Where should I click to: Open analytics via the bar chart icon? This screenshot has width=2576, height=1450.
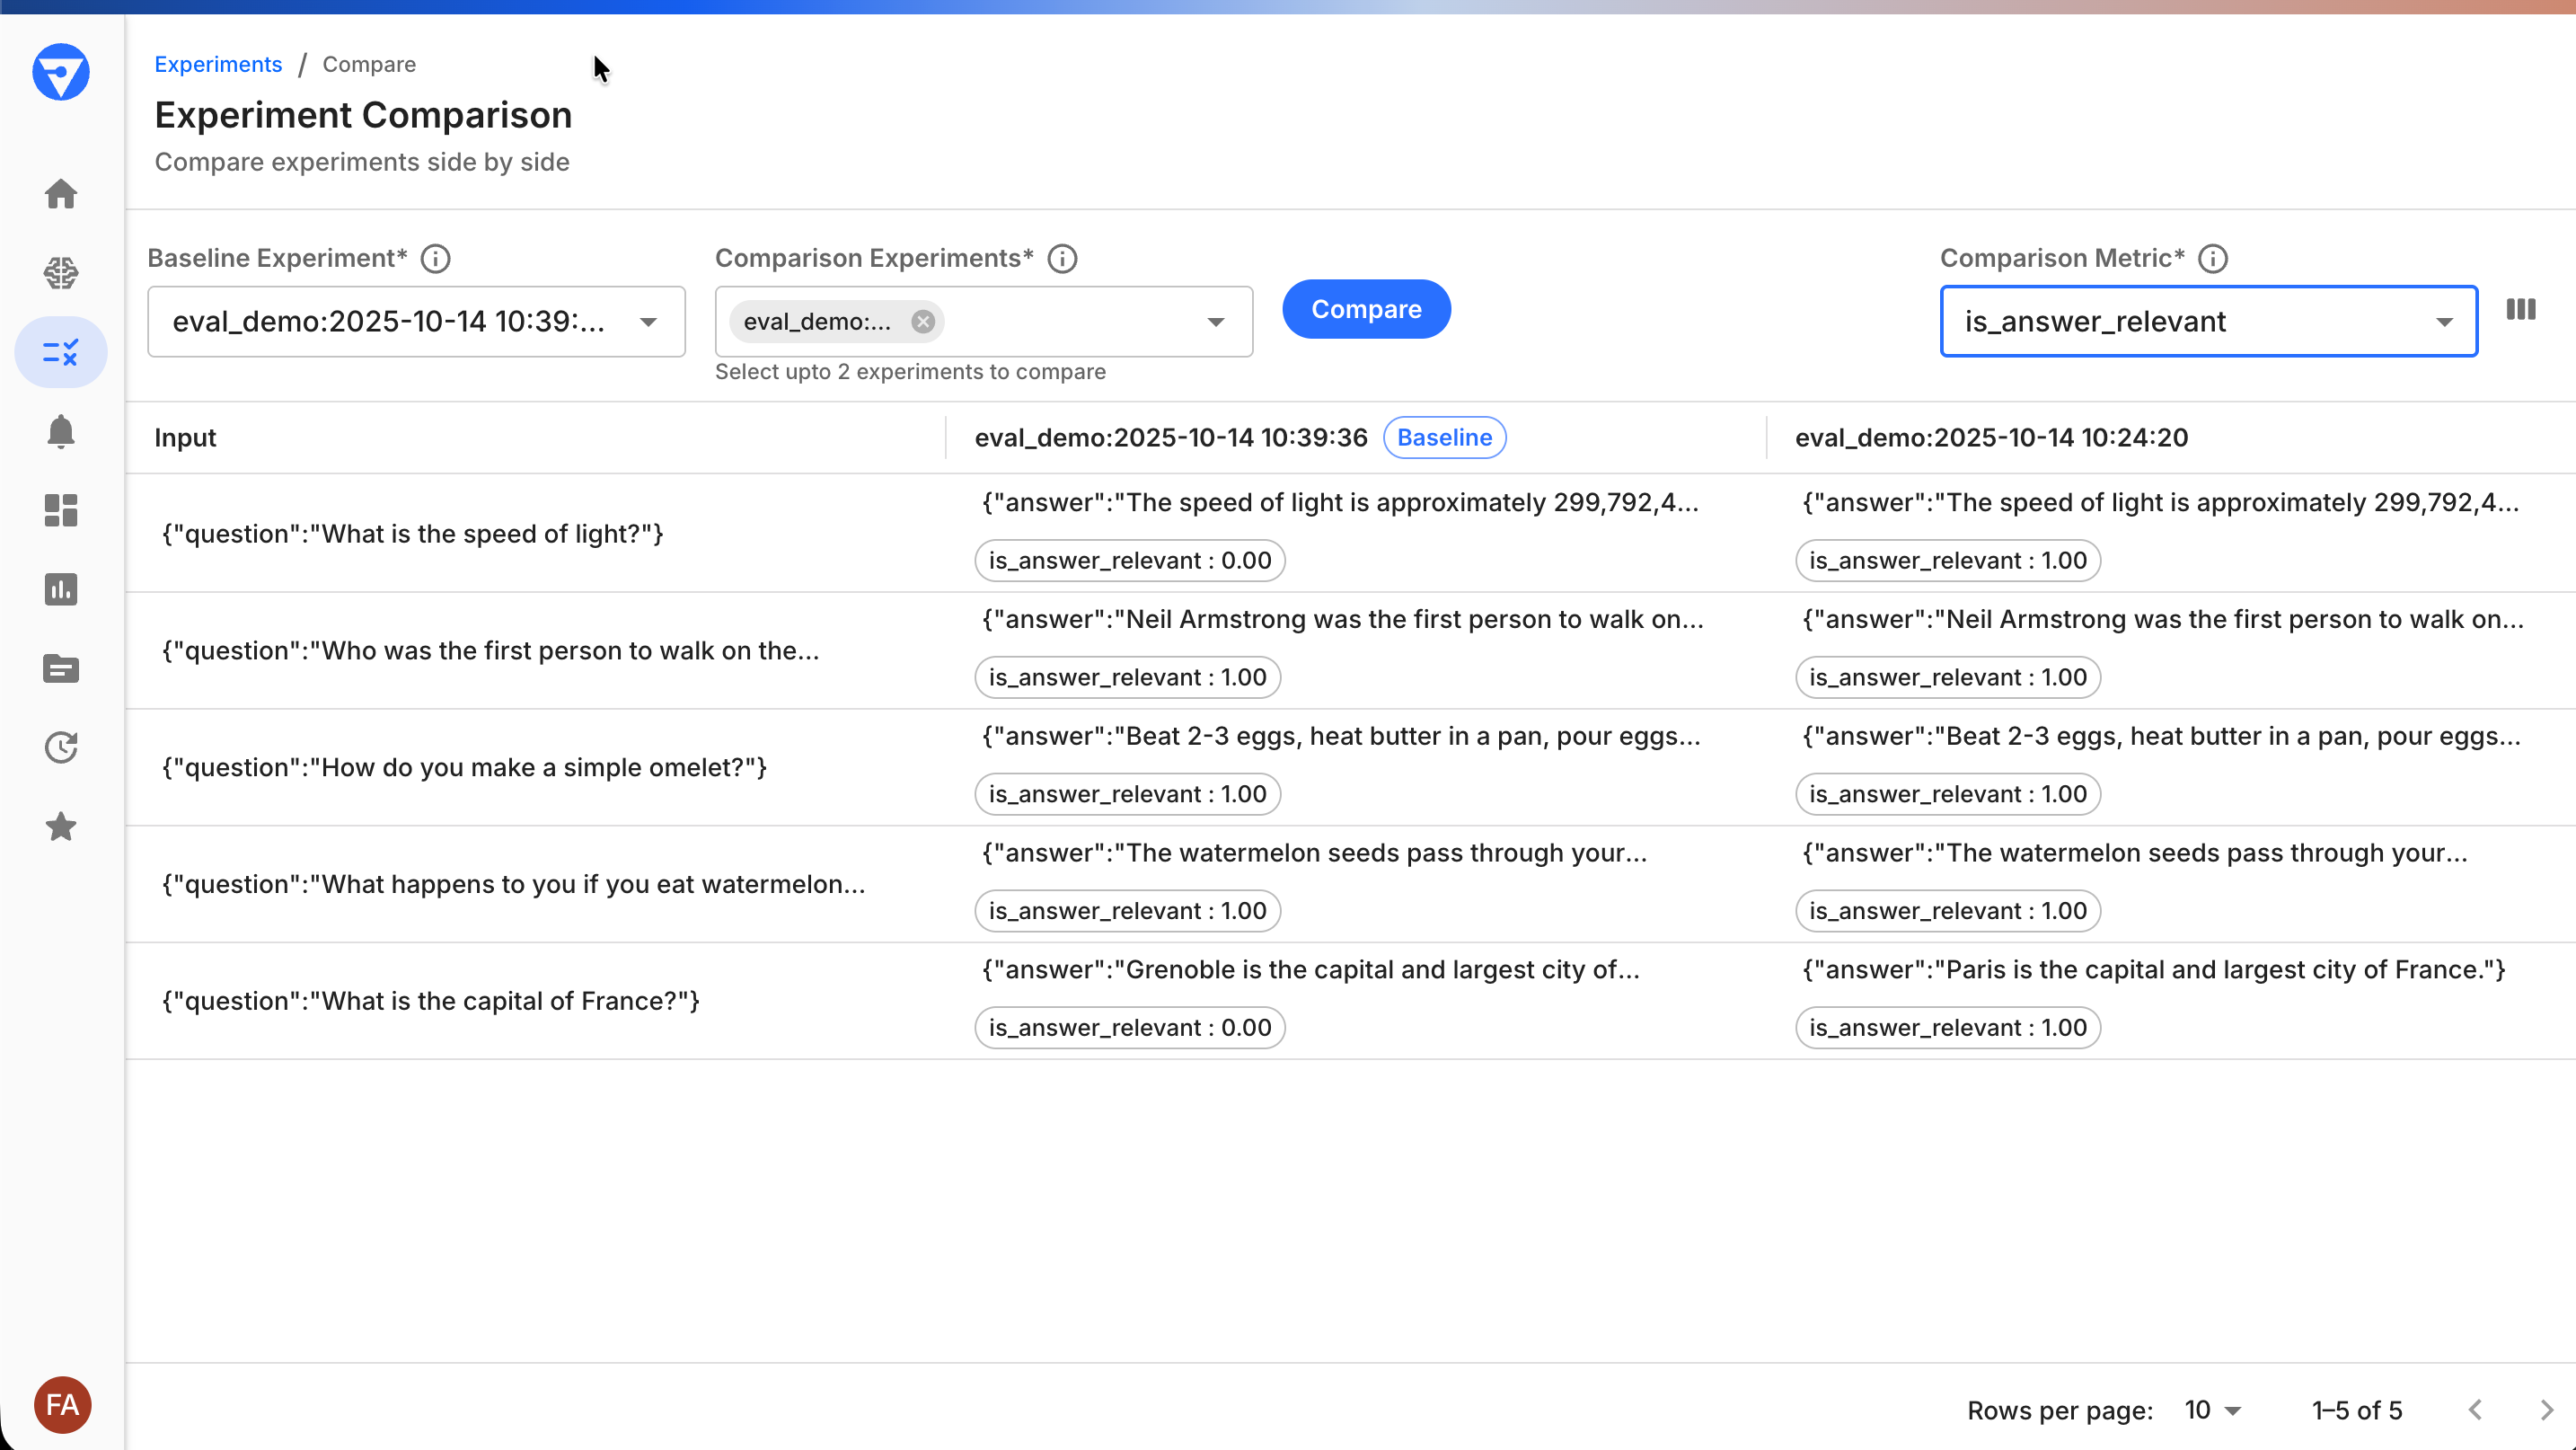[x=61, y=589]
